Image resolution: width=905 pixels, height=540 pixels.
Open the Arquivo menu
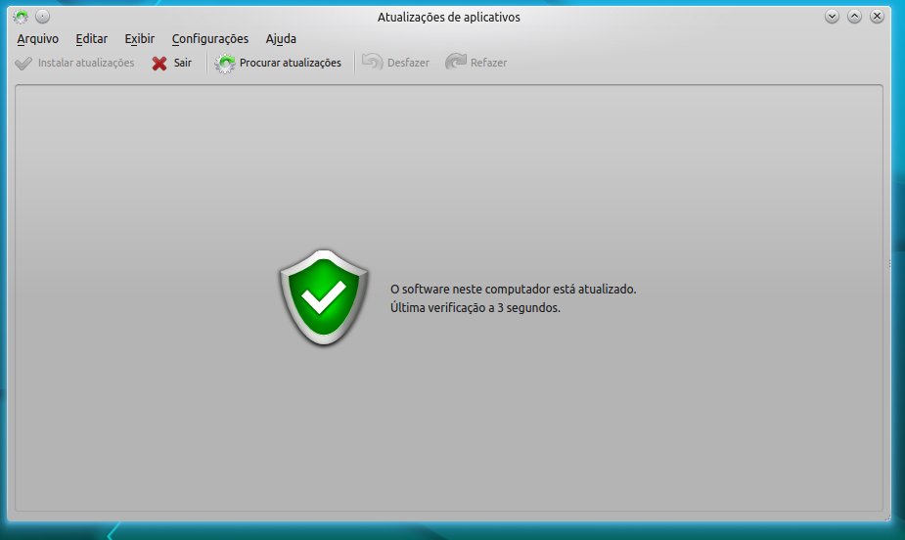(37, 39)
